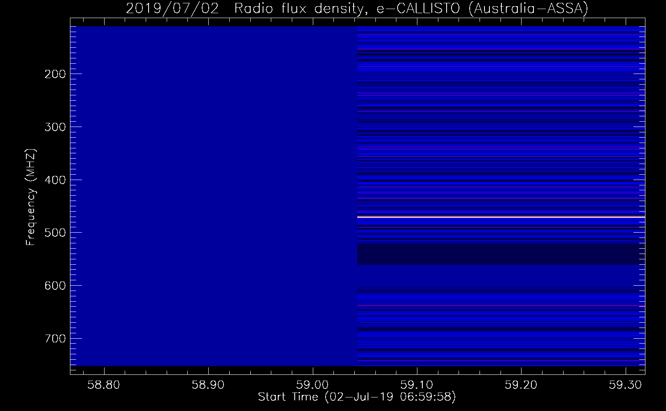Click the 700 frequency tick label
This screenshot has width=666, height=411.
[55, 338]
